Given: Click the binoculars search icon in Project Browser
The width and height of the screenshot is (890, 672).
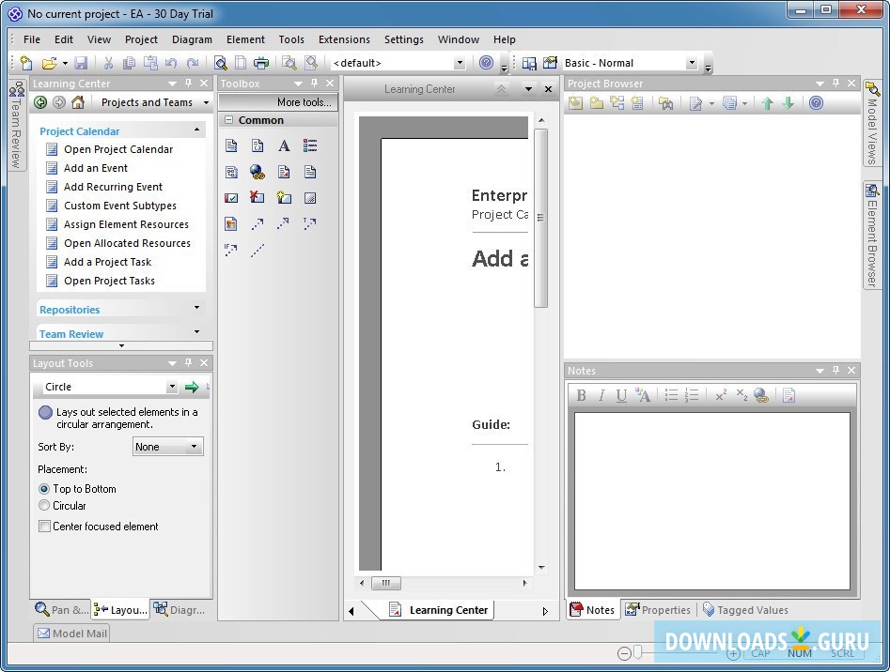Looking at the screenshot, I should click(665, 103).
